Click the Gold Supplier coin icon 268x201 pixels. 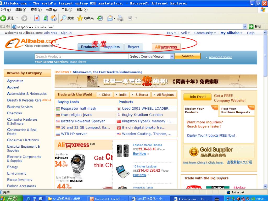pyautogui.click(x=194, y=152)
